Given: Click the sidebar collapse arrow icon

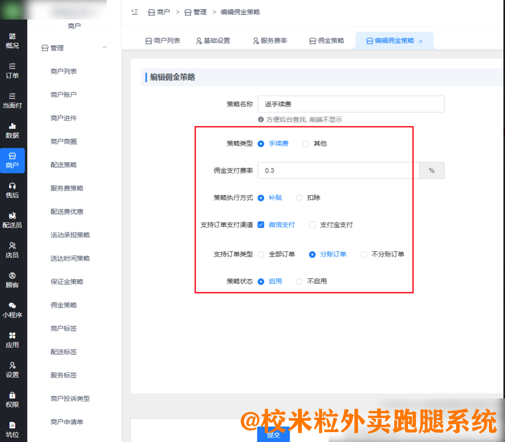Looking at the screenshot, I should click(x=135, y=12).
